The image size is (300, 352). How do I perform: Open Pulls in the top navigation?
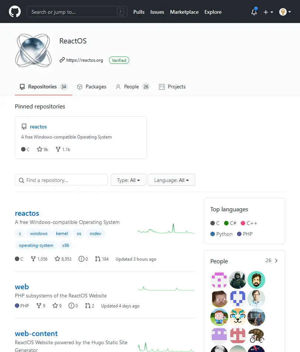pyautogui.click(x=139, y=12)
